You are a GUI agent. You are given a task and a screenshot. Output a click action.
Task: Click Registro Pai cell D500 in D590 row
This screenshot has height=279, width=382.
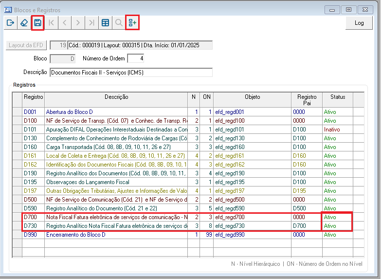click(307, 208)
